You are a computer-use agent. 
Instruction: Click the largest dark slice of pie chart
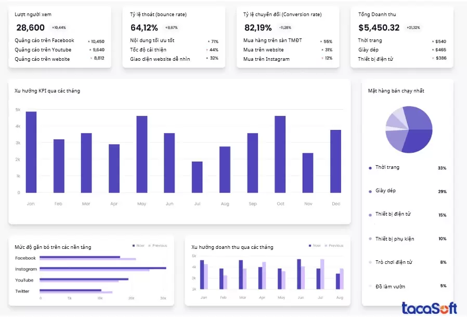[416, 139]
